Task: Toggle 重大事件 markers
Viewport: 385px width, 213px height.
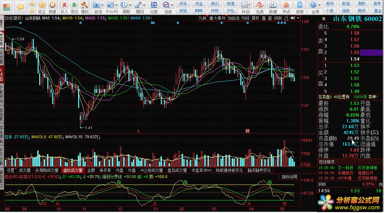Action: [x=217, y=18]
